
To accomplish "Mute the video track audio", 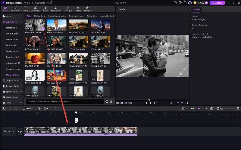I will click(x=13, y=131).
